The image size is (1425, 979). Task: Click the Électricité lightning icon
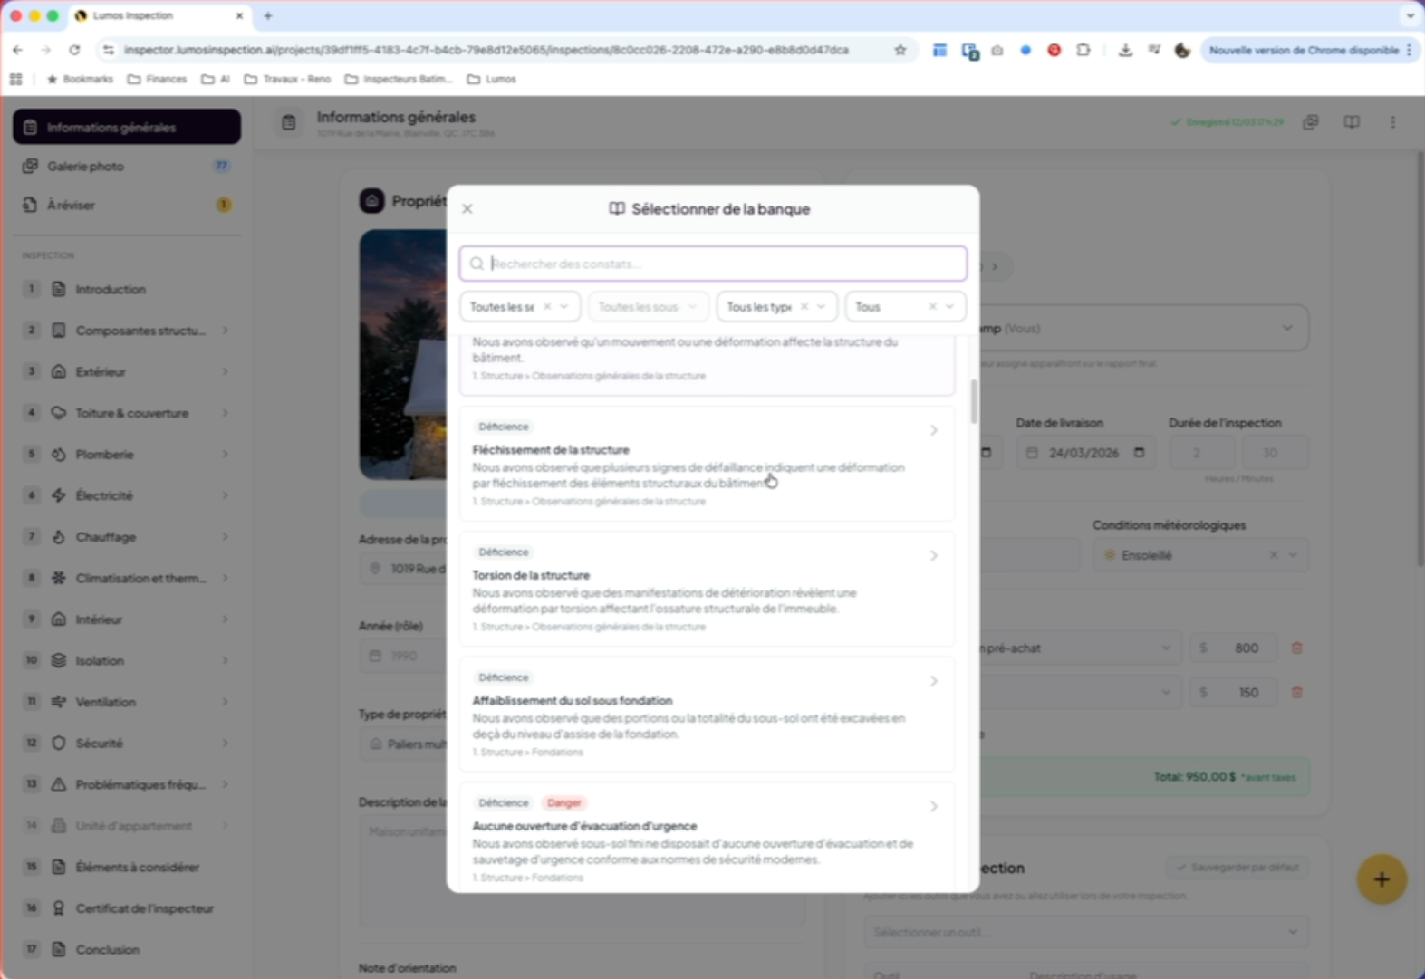(59, 495)
